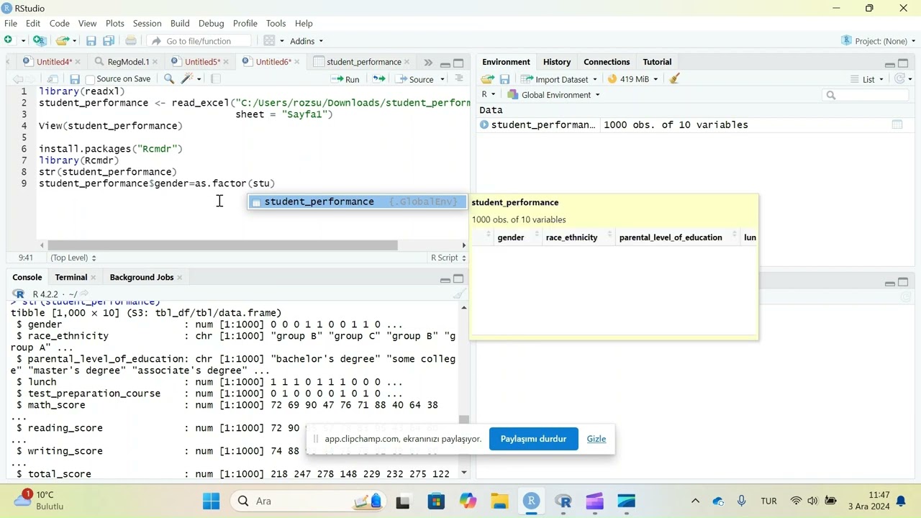Open the 419 MiB memory usage dropdown

pos(632,79)
